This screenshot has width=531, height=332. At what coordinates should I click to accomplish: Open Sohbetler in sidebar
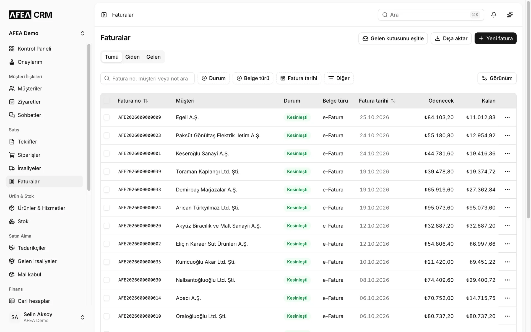point(44,115)
